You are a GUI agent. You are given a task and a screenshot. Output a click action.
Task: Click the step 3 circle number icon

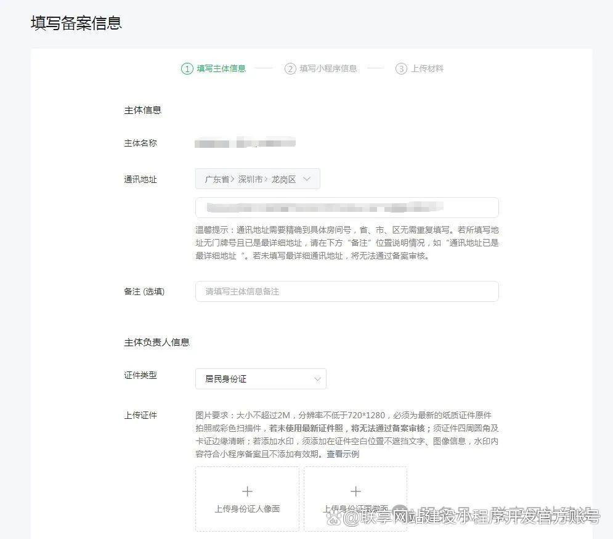[x=401, y=69]
